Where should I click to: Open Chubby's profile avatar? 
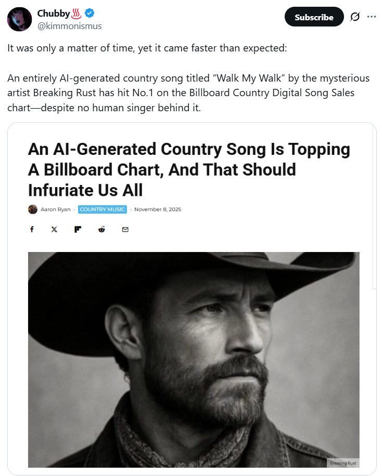pyautogui.click(x=20, y=20)
